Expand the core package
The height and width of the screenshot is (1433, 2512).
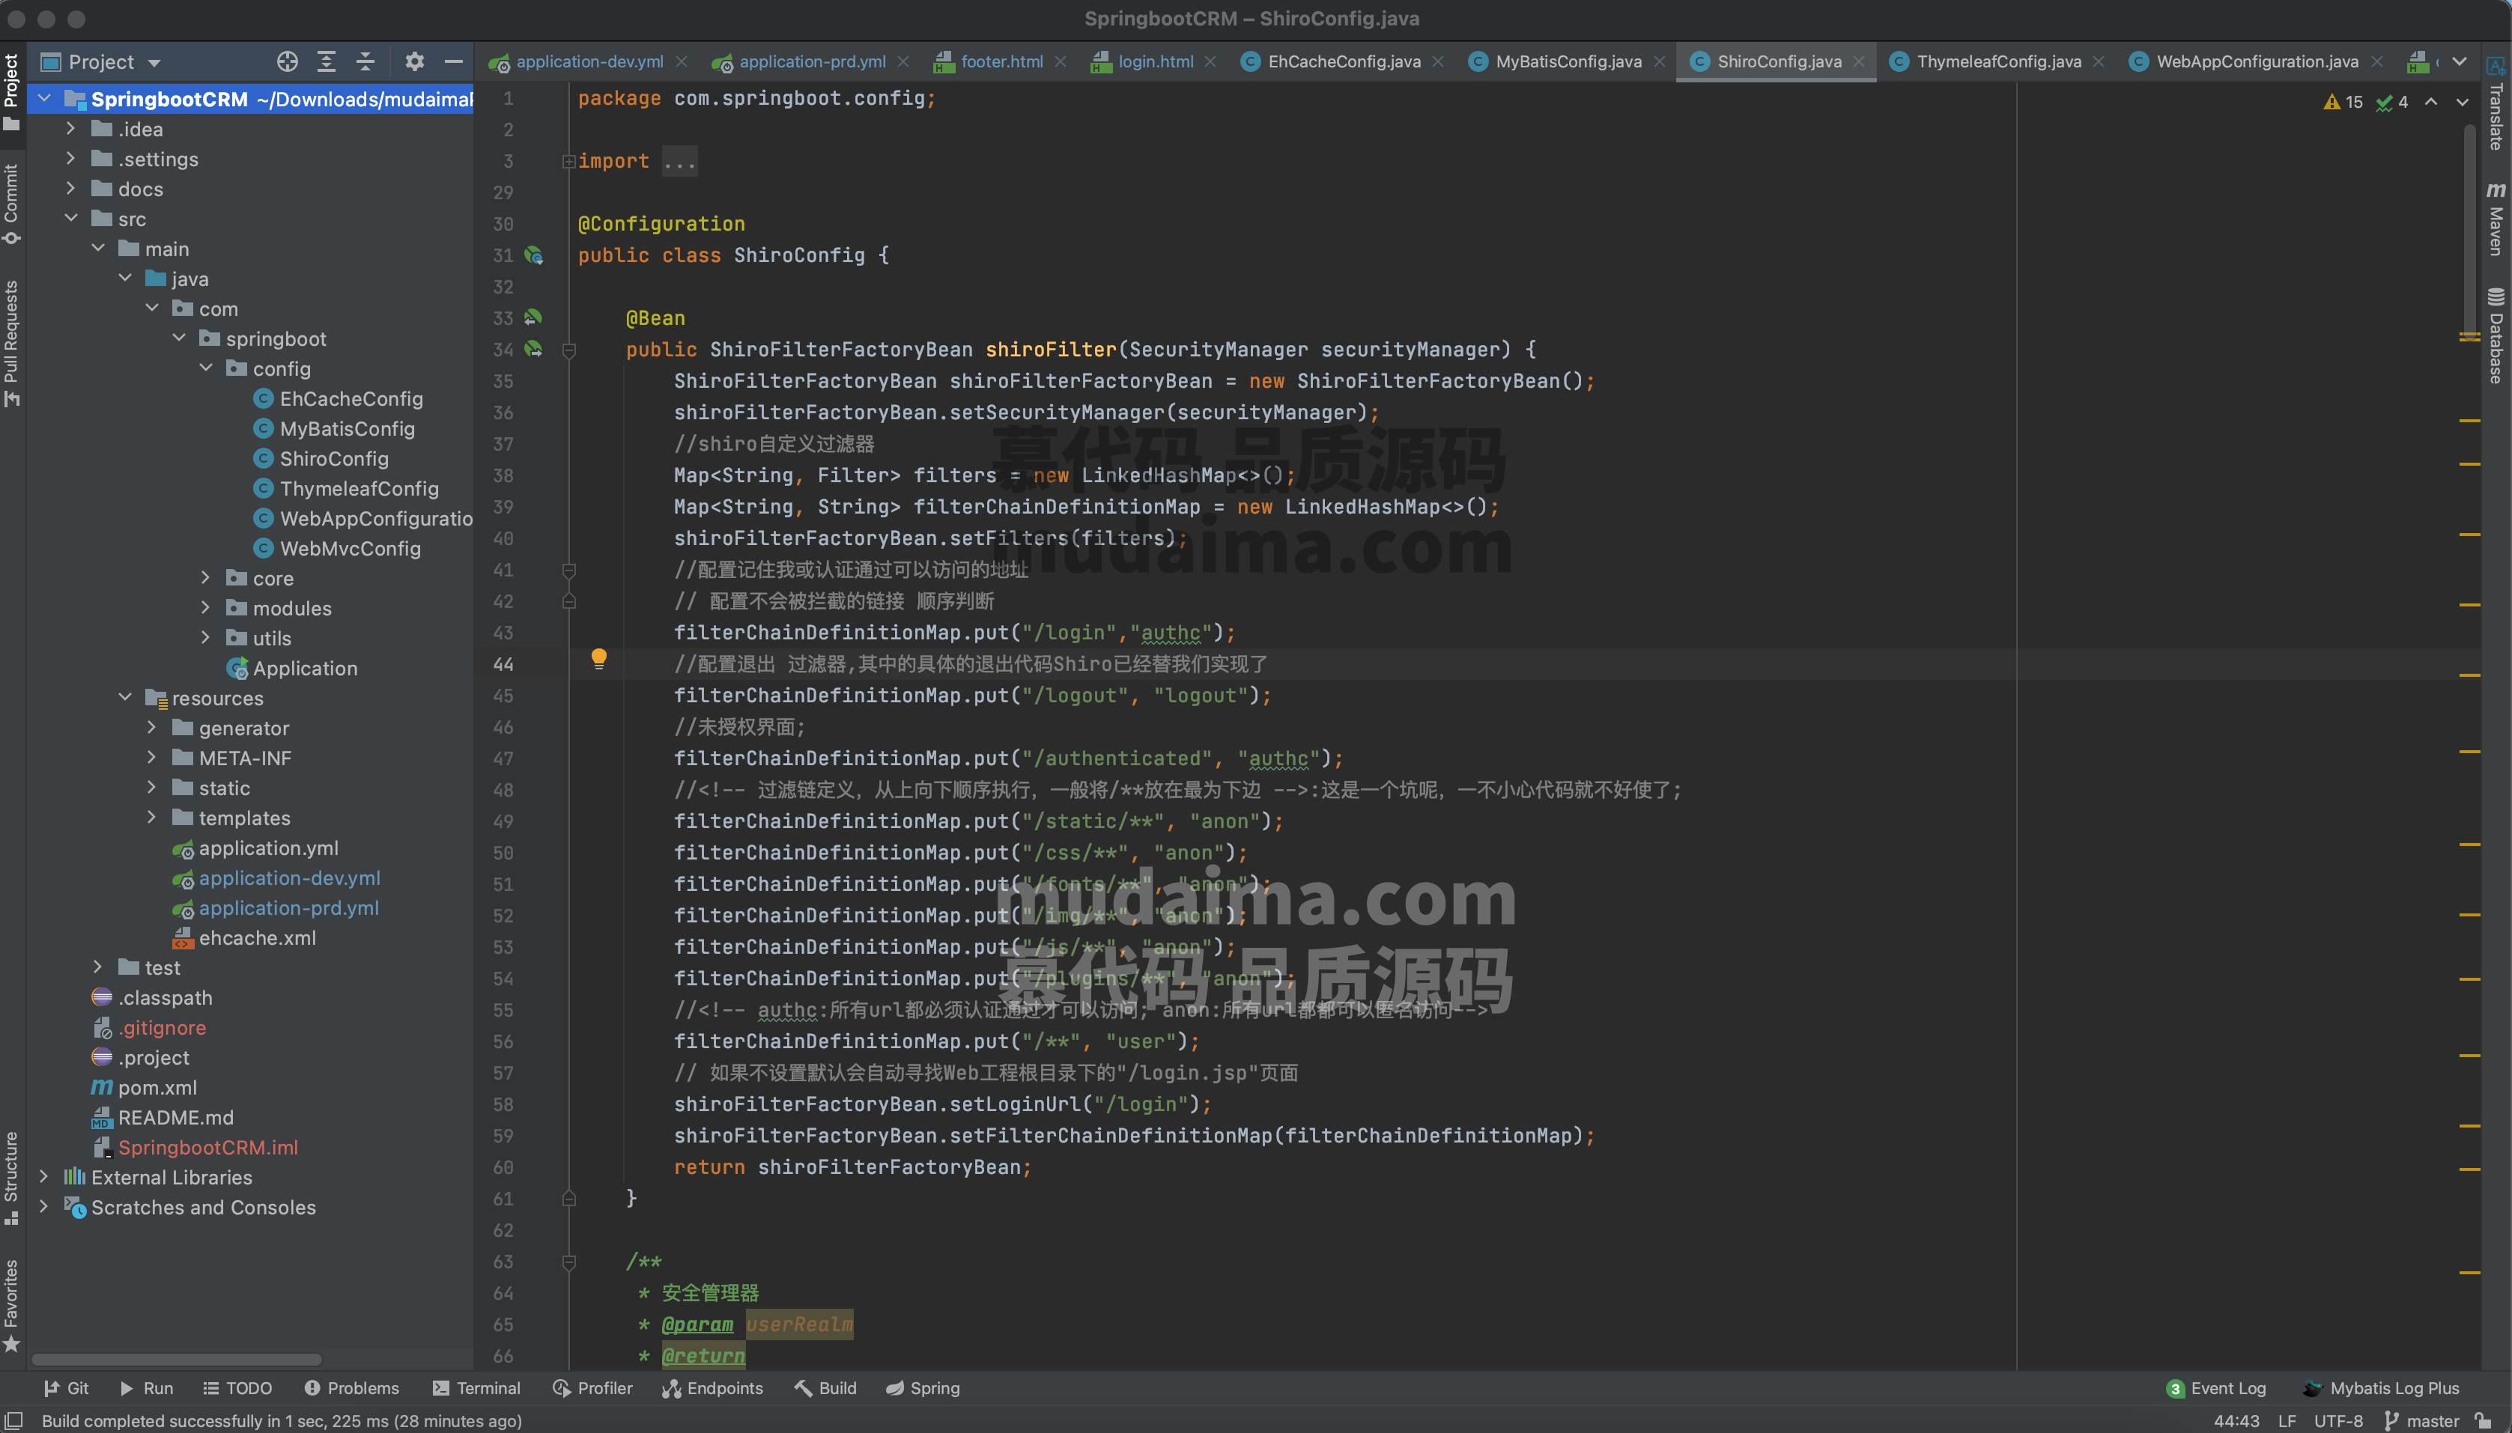[206, 578]
